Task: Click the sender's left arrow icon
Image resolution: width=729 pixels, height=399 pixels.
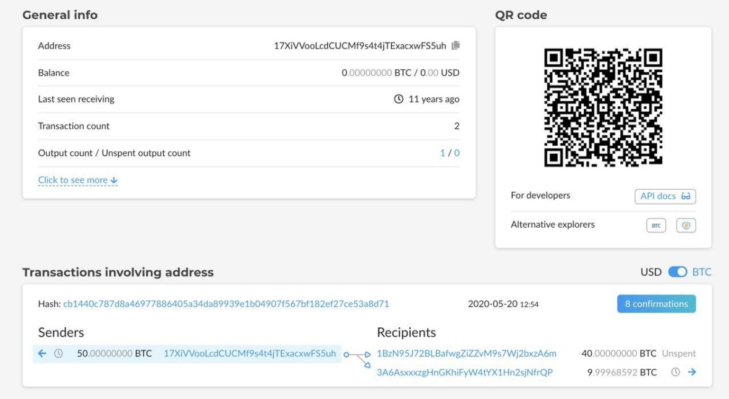Action: [42, 353]
